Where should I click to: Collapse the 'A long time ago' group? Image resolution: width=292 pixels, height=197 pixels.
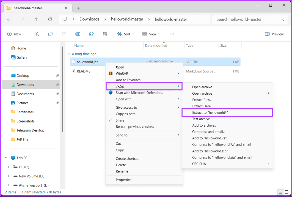coord(69,54)
